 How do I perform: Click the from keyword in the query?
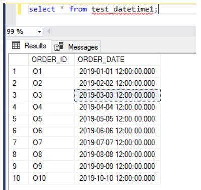tap(78, 9)
